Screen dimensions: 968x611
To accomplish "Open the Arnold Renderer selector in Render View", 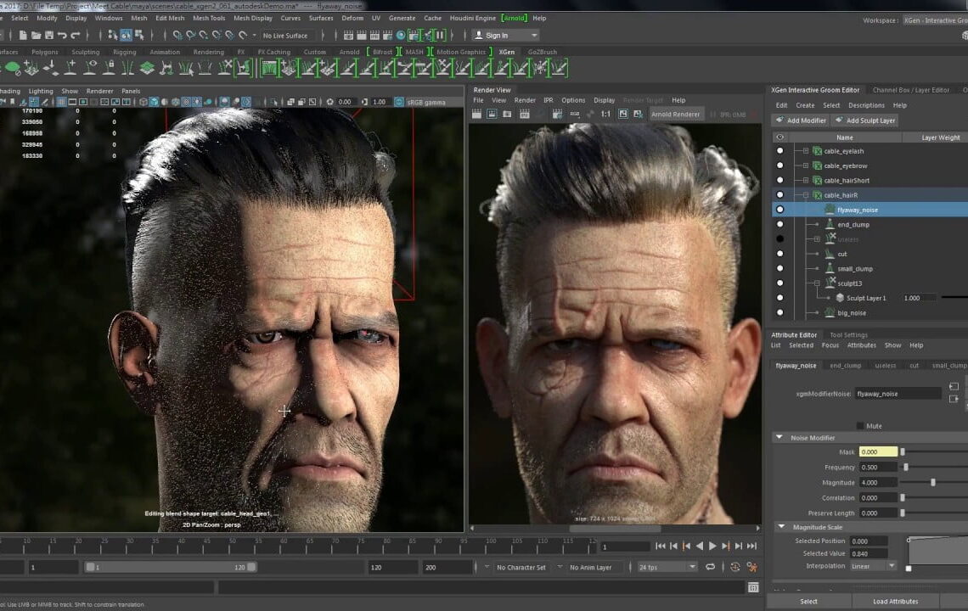I will (676, 114).
